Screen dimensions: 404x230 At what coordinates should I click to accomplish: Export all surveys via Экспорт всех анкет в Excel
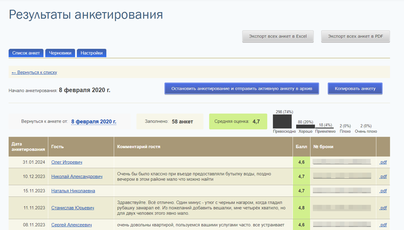click(278, 36)
